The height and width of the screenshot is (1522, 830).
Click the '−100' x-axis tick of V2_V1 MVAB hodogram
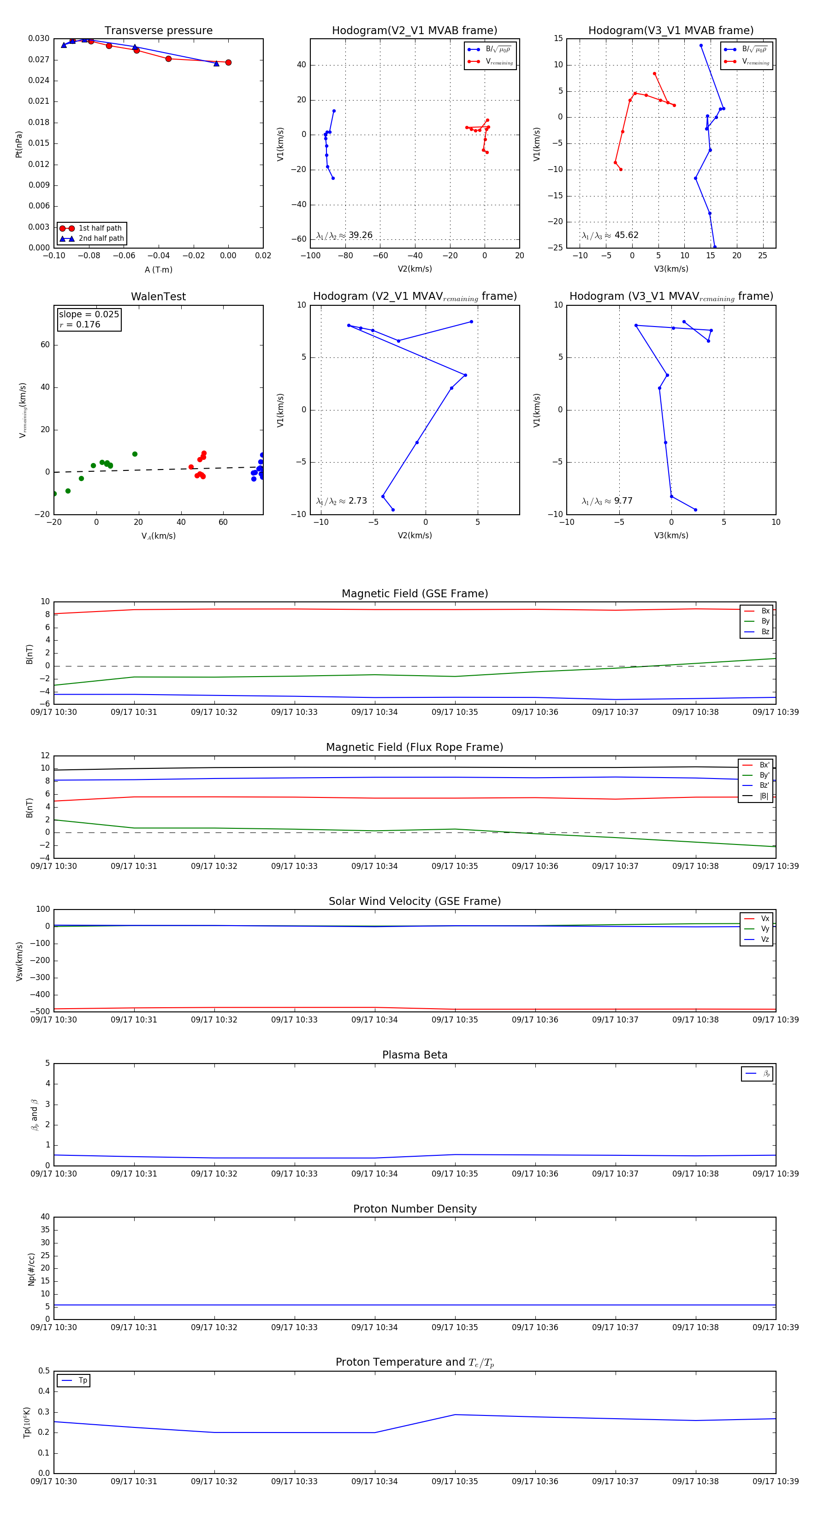click(310, 256)
